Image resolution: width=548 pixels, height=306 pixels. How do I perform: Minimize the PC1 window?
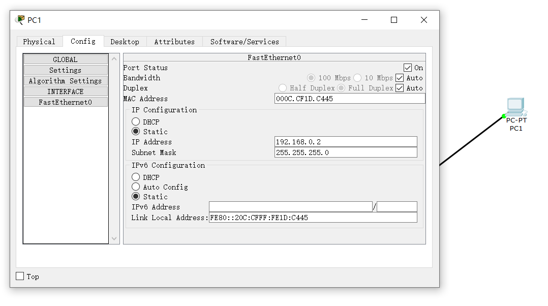pyautogui.click(x=364, y=20)
